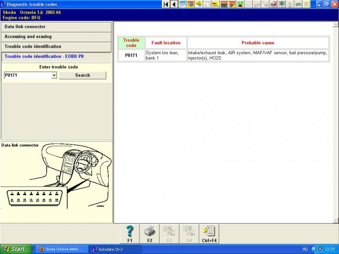Screen dimensions: 339x254
Task: Open the Trouble code identification section
Action: pos(56,47)
